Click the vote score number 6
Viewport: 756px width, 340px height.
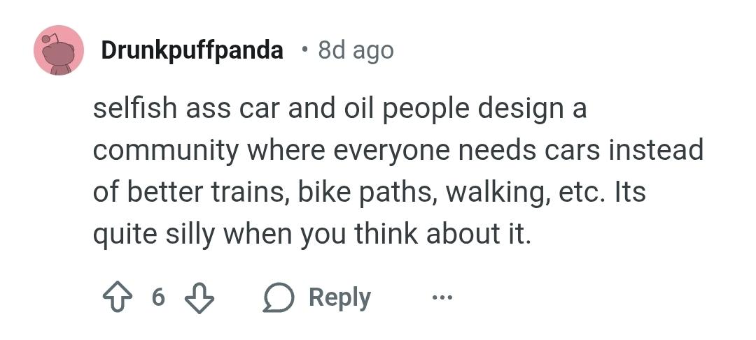pyautogui.click(x=158, y=298)
